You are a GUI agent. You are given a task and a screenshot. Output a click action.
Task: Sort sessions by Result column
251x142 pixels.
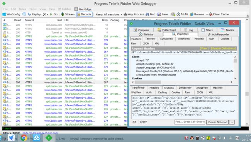tap(18, 20)
